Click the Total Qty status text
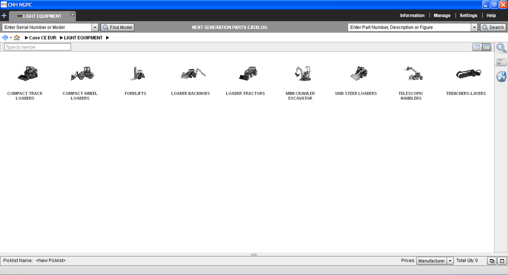 467,261
